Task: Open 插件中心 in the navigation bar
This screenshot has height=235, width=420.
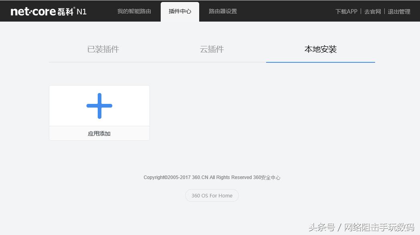Action: (x=180, y=12)
